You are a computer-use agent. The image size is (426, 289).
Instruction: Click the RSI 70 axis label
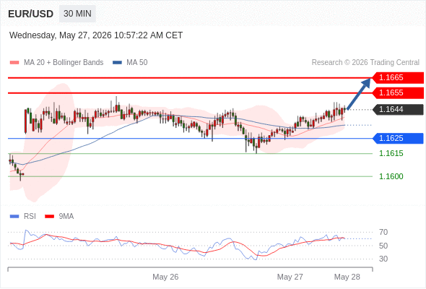point(383,232)
